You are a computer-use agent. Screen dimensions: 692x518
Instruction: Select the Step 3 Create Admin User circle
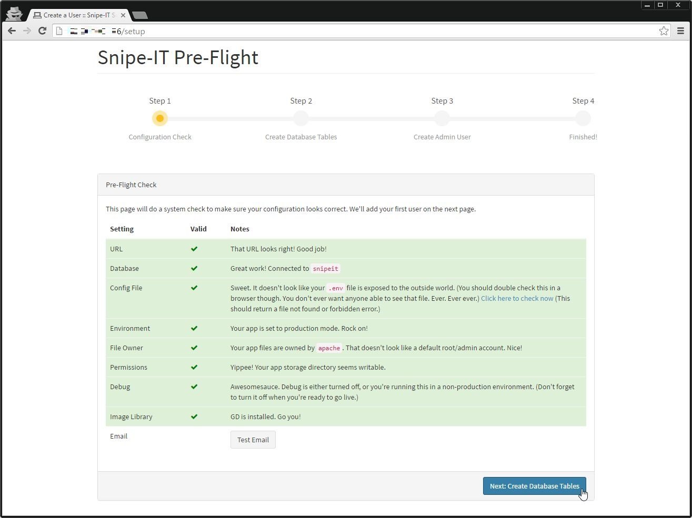click(442, 118)
